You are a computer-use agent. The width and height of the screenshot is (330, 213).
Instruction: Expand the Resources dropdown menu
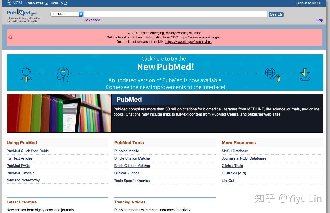tap(37, 3)
